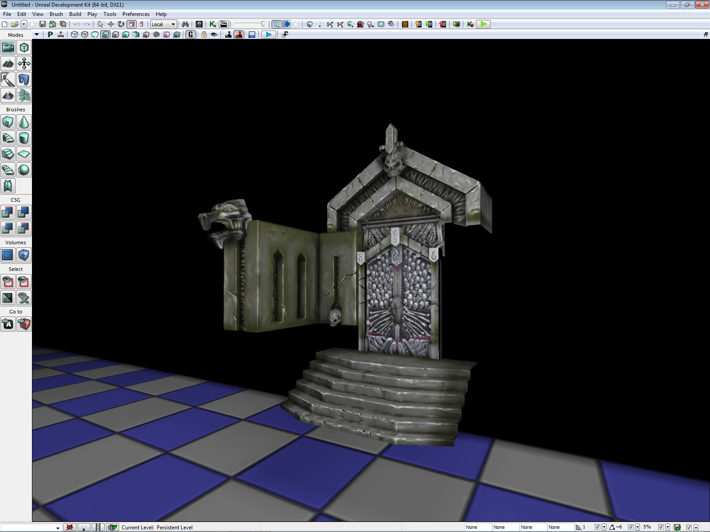Open Matinee clapperboard icon
Viewport: 710px width, 532px height.
224,24
